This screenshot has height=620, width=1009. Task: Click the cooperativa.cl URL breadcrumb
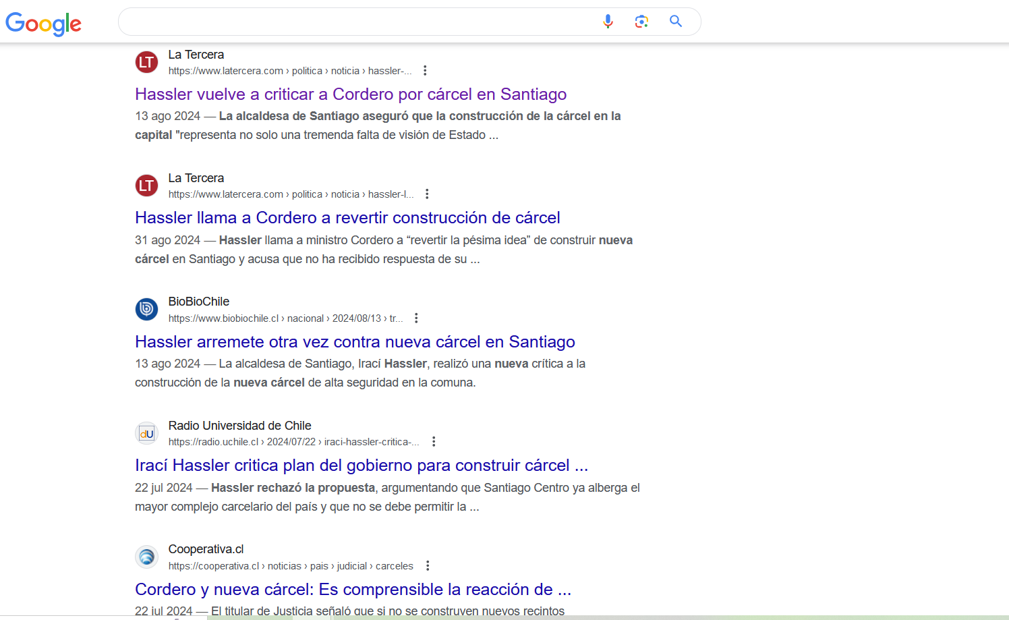click(x=291, y=566)
